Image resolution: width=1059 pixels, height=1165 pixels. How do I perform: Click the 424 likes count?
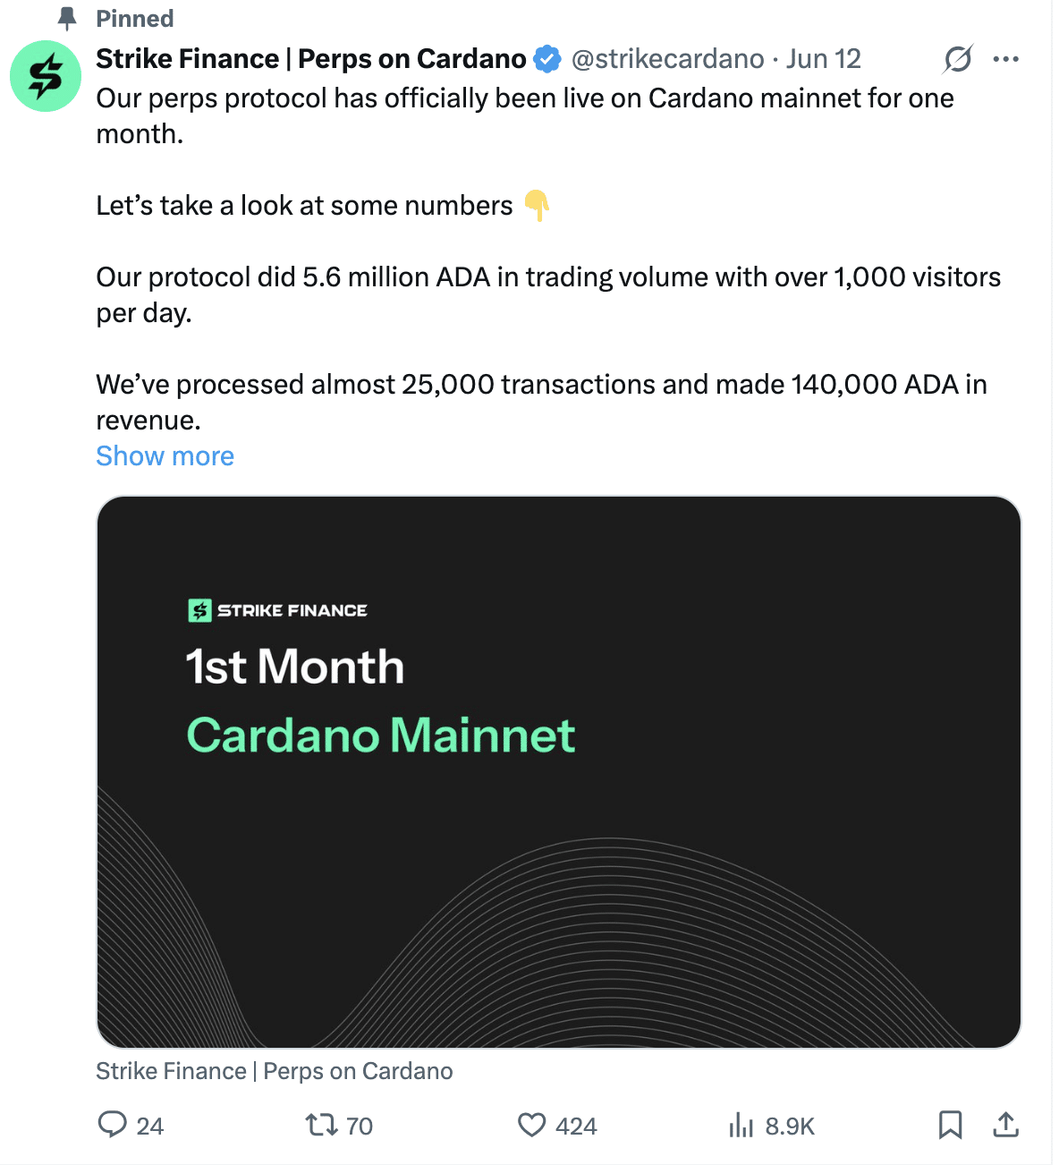[576, 1126]
